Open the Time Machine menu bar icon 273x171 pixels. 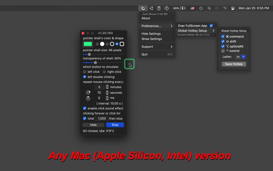pyautogui.click(x=201, y=8)
